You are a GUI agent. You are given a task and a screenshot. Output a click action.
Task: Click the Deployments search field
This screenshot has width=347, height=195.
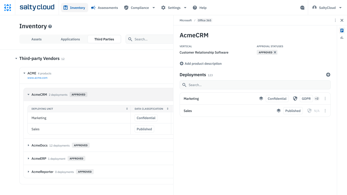255,85
